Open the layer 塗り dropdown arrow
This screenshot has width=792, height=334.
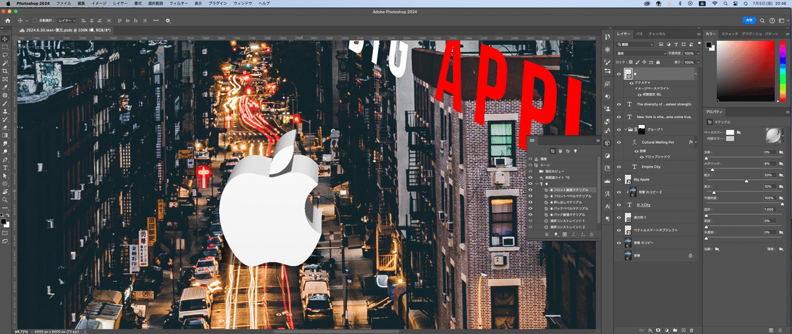click(698, 62)
